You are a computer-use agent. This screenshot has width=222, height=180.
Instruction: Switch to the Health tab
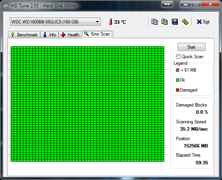tap(70, 35)
